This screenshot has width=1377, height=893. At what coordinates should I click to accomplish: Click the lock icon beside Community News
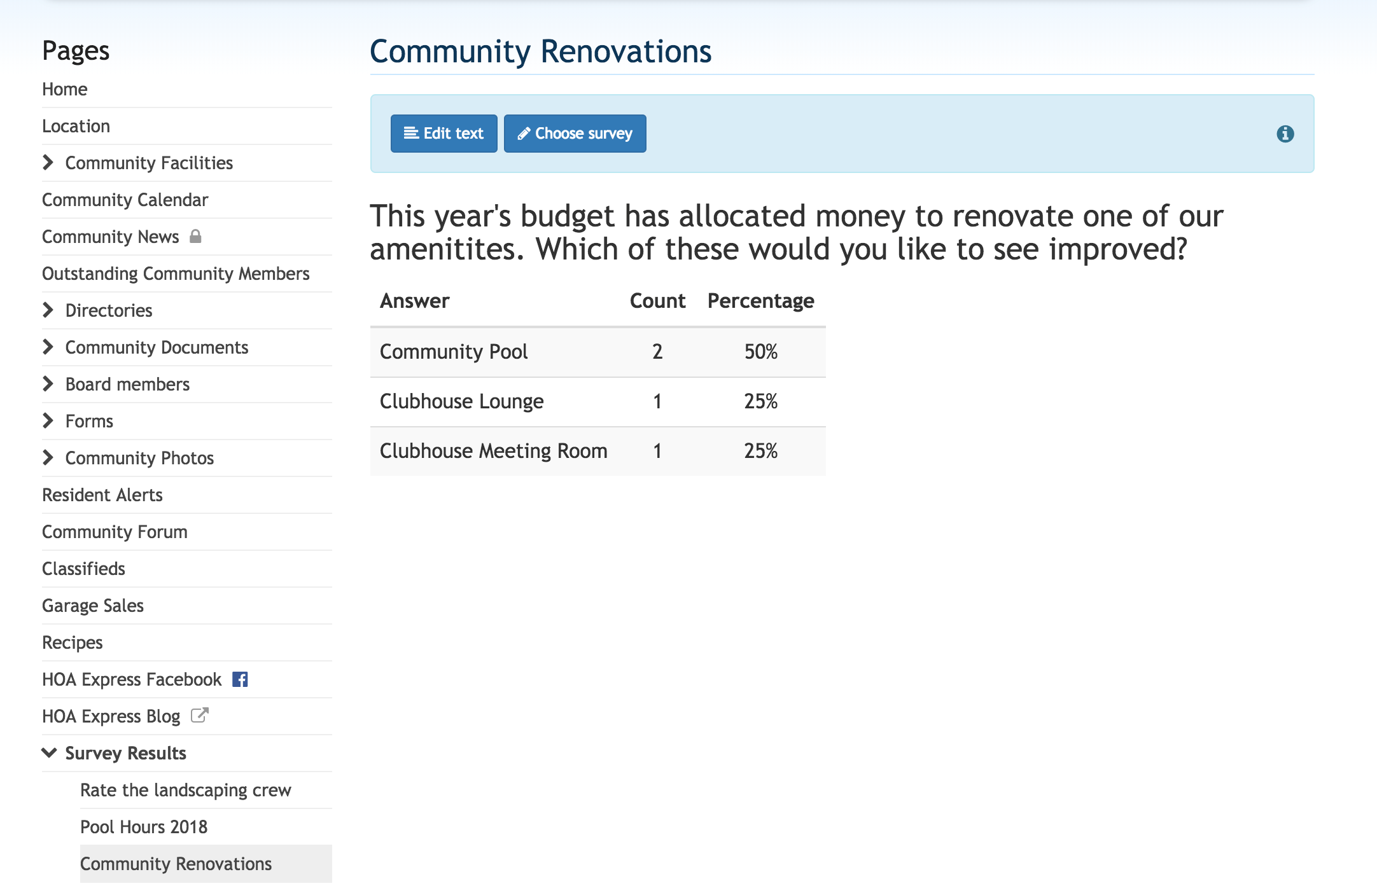(x=195, y=236)
